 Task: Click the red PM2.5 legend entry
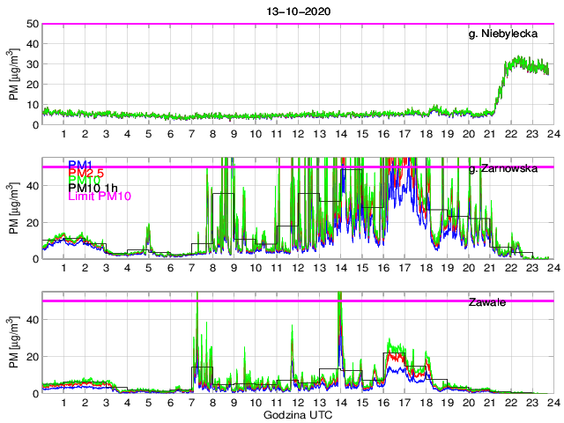point(87,174)
